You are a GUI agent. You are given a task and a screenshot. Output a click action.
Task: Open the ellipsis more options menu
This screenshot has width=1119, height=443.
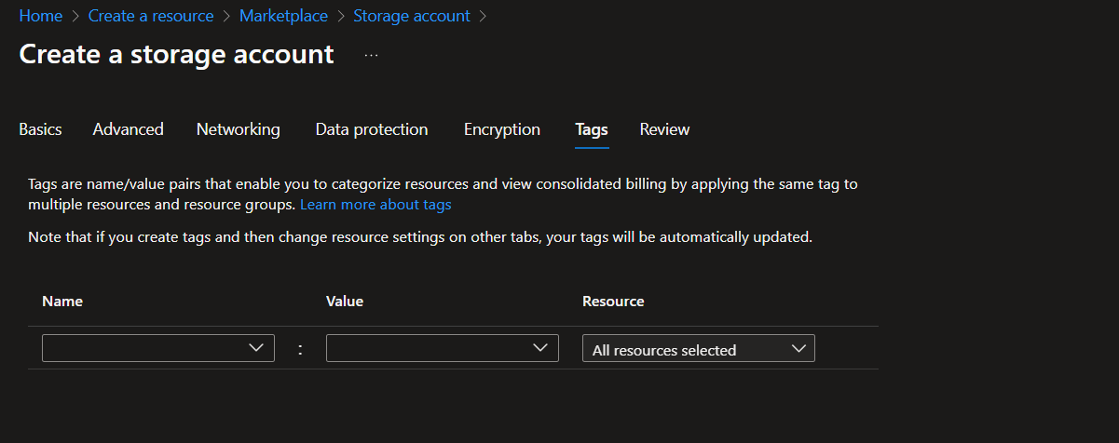click(372, 55)
